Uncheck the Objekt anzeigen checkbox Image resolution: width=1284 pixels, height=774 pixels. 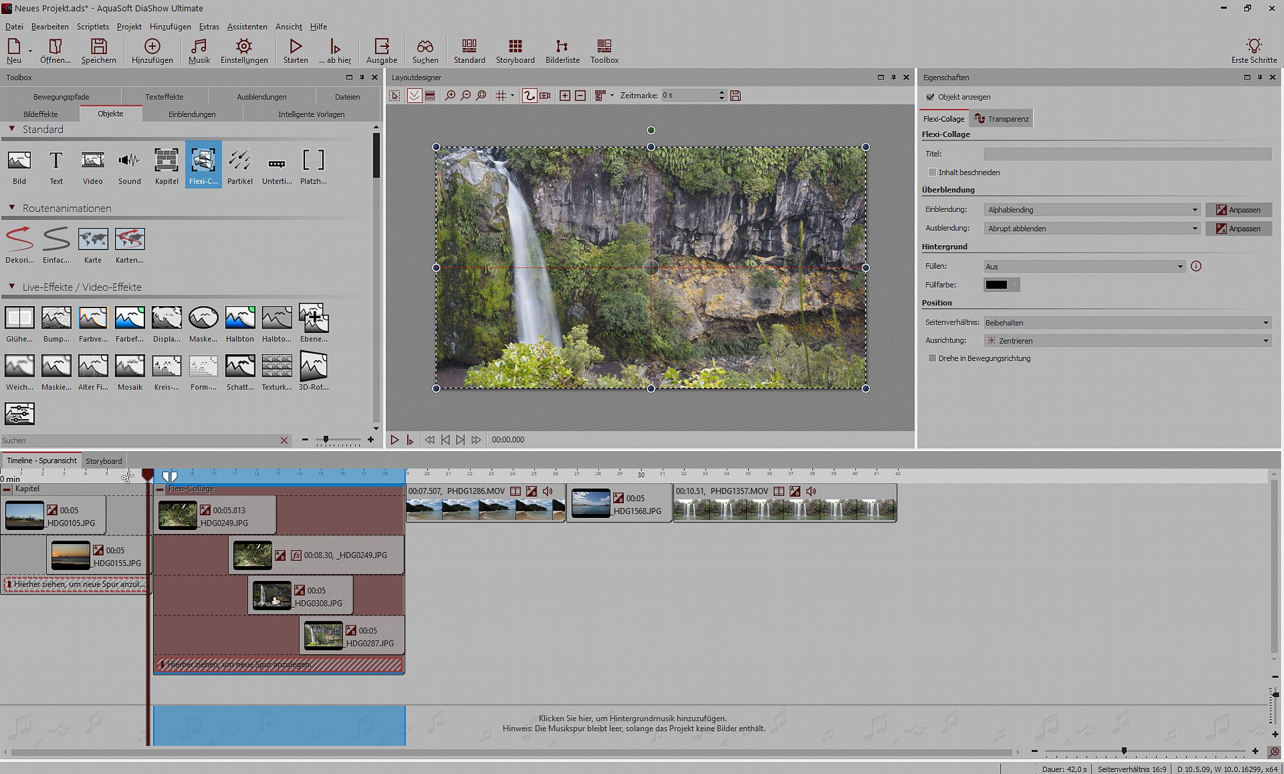pyautogui.click(x=930, y=97)
